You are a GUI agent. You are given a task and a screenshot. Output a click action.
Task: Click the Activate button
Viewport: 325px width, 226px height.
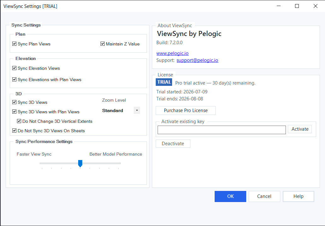[300, 129]
